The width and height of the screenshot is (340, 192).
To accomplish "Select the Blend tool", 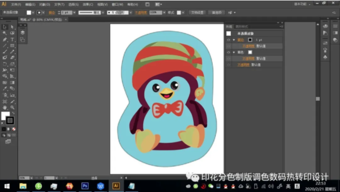I will point(12,89).
